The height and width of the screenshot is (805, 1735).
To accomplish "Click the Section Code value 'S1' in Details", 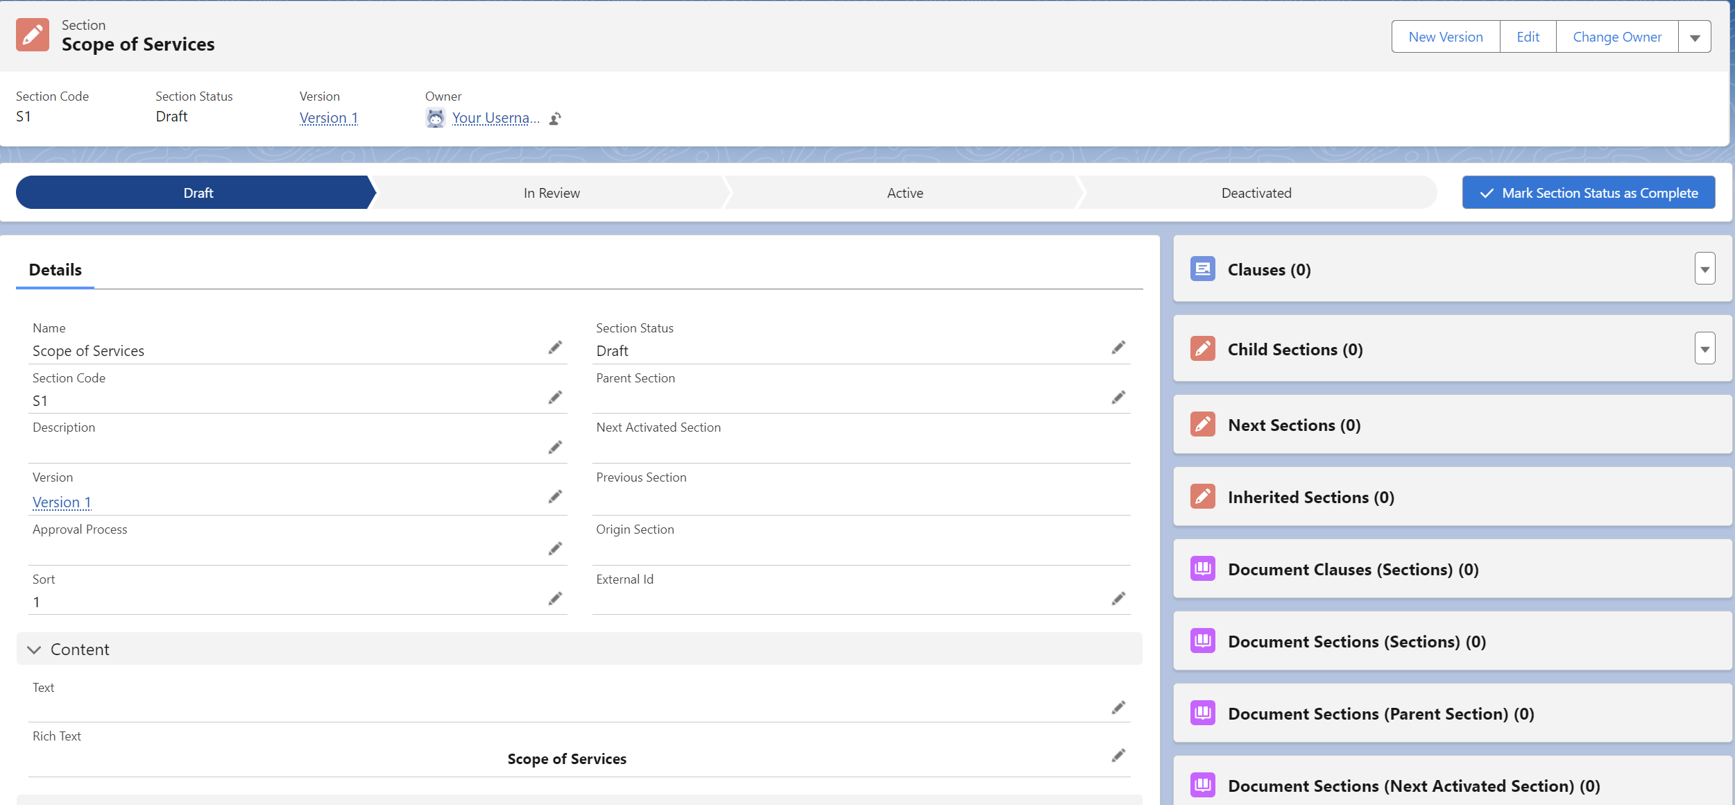I will coord(40,400).
